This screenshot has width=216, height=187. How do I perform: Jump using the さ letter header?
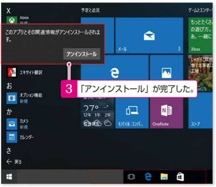pyautogui.click(x=9, y=150)
